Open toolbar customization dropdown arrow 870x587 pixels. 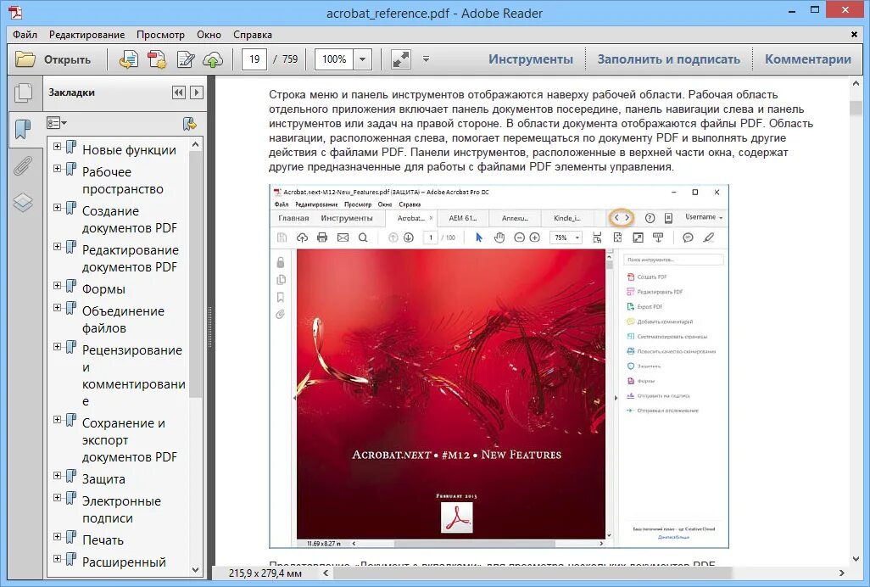tap(427, 59)
